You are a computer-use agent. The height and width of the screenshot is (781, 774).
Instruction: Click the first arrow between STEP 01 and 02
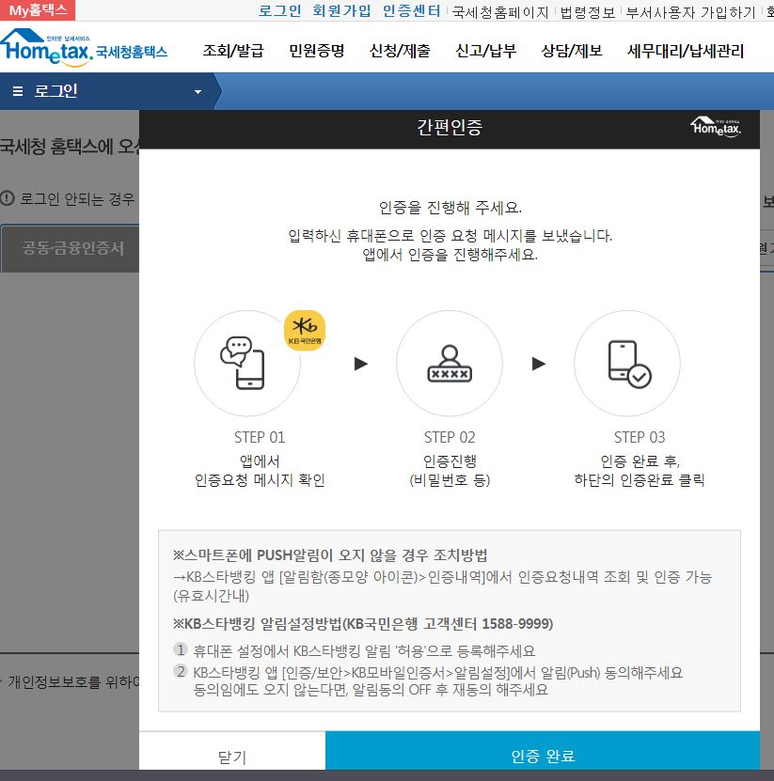click(x=361, y=364)
